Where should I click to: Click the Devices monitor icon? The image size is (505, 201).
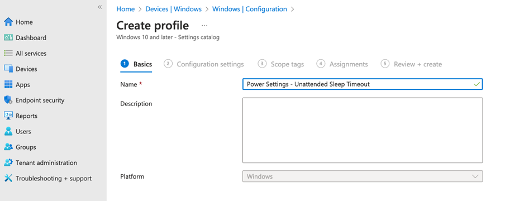click(8, 69)
